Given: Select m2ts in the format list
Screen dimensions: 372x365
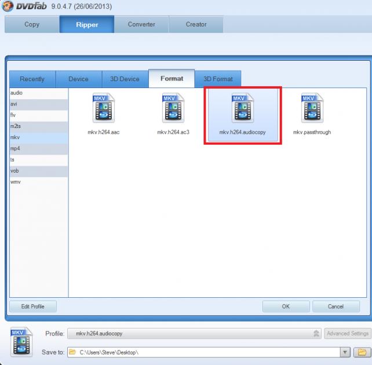Looking at the screenshot, I should 39,126.
